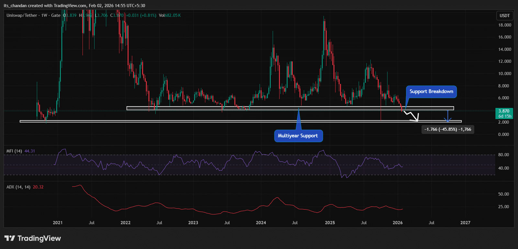Click the 80.00 level on MFI scale
This screenshot has width=518, height=249.
tap(503, 155)
